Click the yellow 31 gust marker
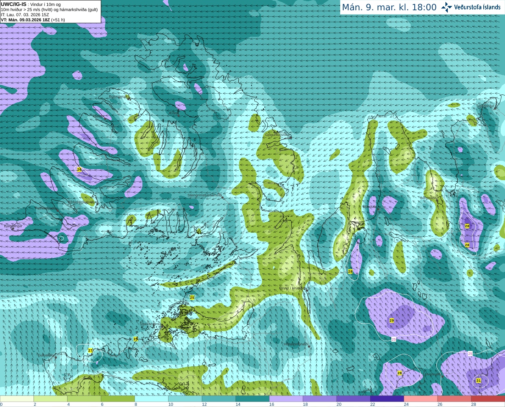 pos(479,381)
